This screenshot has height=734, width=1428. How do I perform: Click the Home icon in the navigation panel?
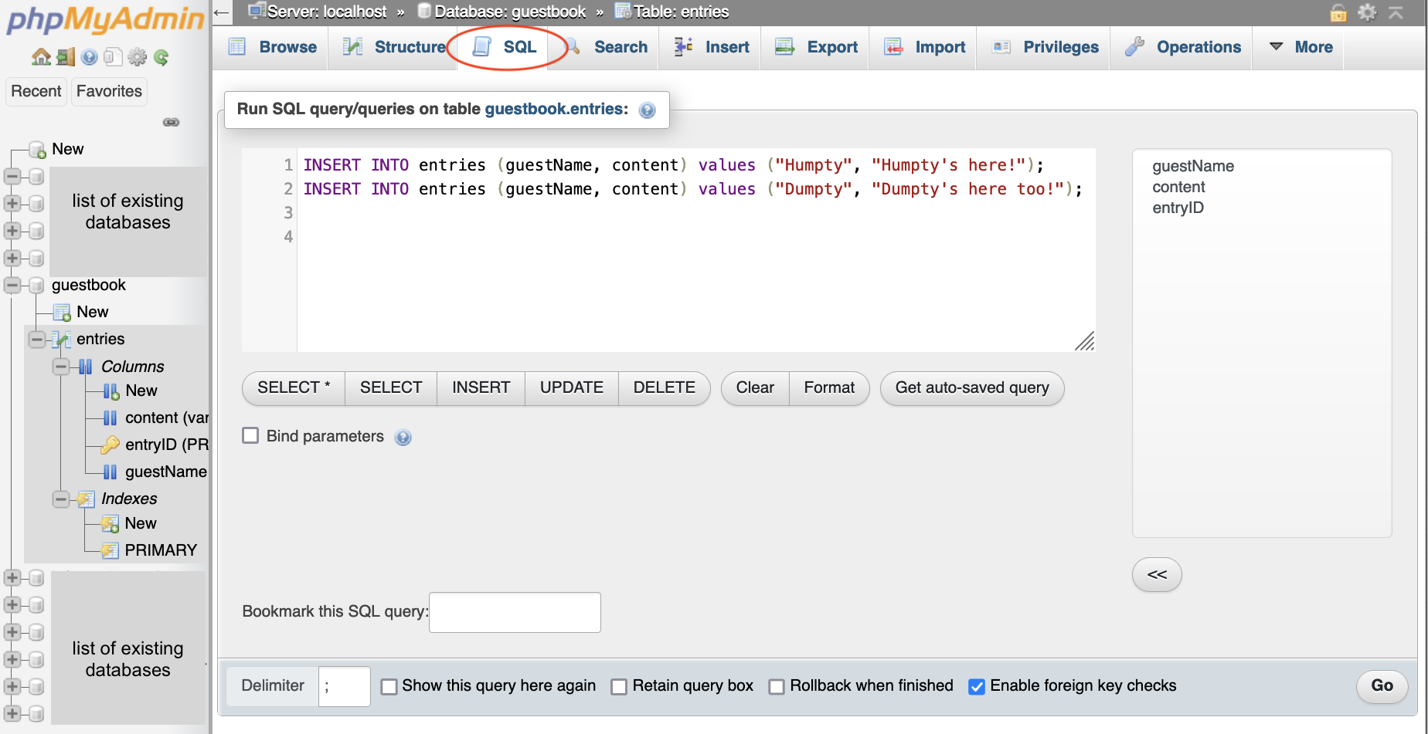click(x=41, y=56)
